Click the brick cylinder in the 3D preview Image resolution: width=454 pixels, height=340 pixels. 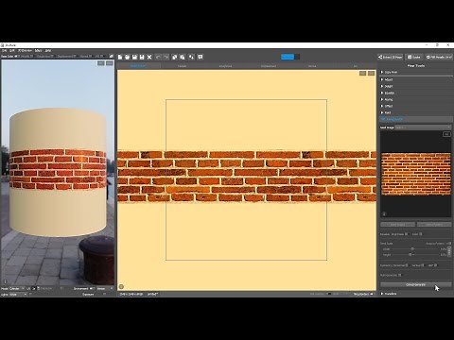[x=58, y=172]
